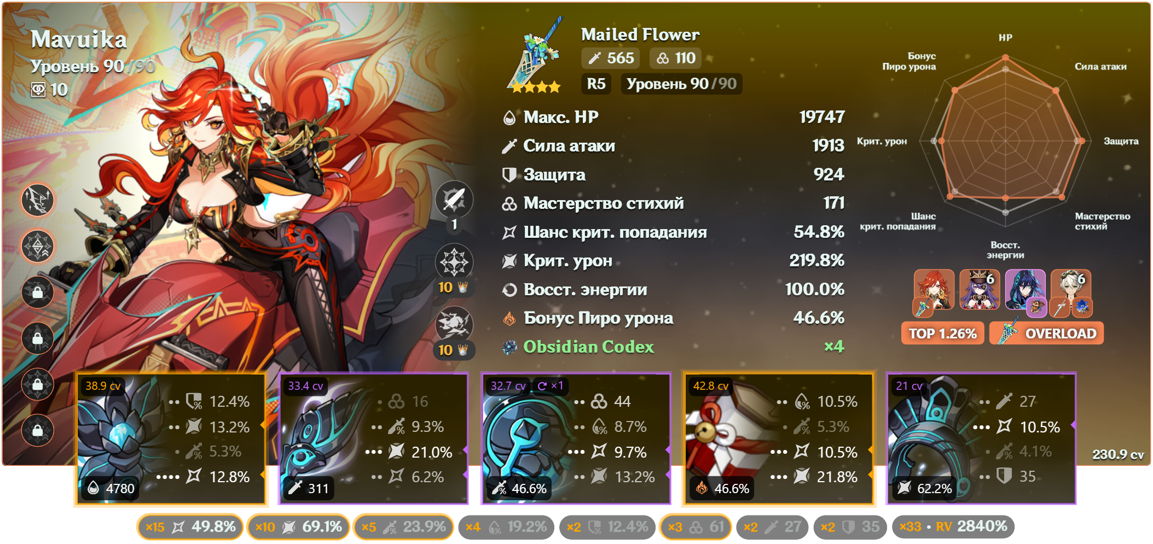Open the flower artifact card with 4780 HP
The width and height of the screenshot is (1153, 544).
click(171, 438)
